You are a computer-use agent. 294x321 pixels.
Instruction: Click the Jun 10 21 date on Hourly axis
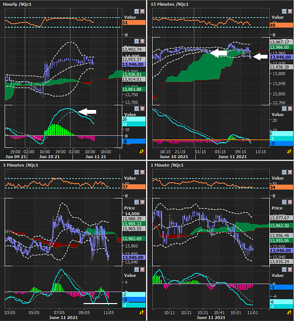pyautogui.click(x=49, y=157)
